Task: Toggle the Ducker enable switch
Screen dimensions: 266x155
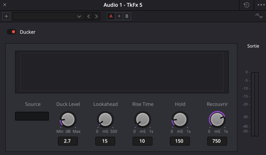Action: 11,32
